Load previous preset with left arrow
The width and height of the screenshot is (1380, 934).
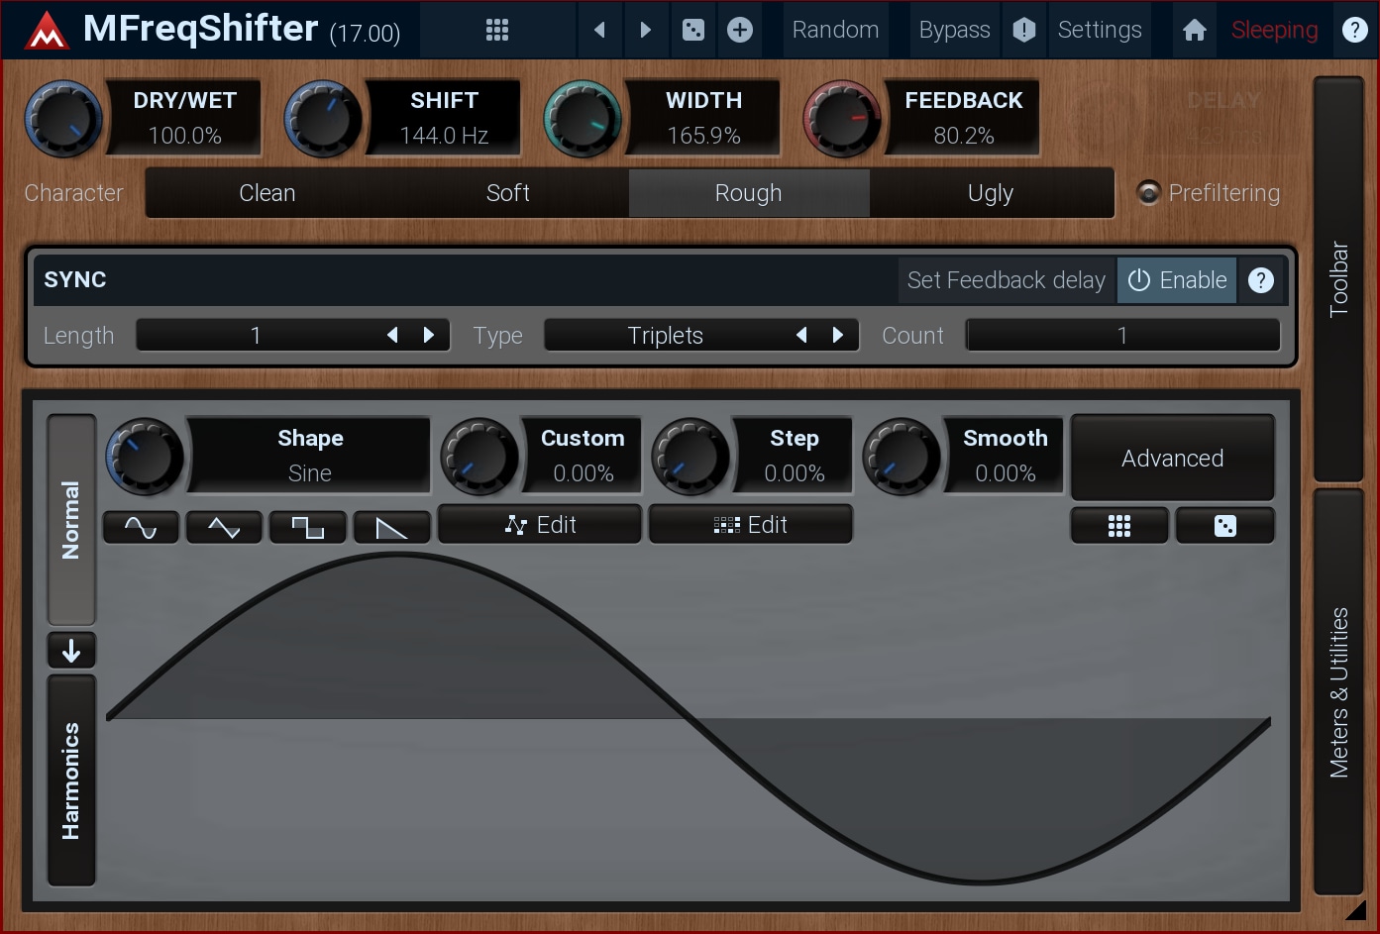point(598,30)
